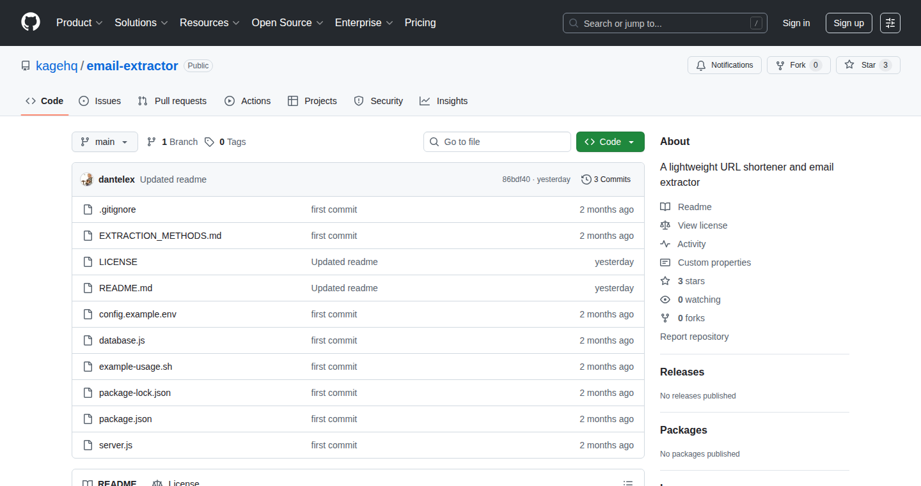
Task: Click the file icon beside server.js
Action: point(88,445)
